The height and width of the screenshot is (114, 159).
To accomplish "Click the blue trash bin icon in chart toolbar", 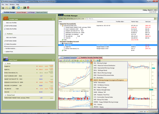I will [88, 61].
